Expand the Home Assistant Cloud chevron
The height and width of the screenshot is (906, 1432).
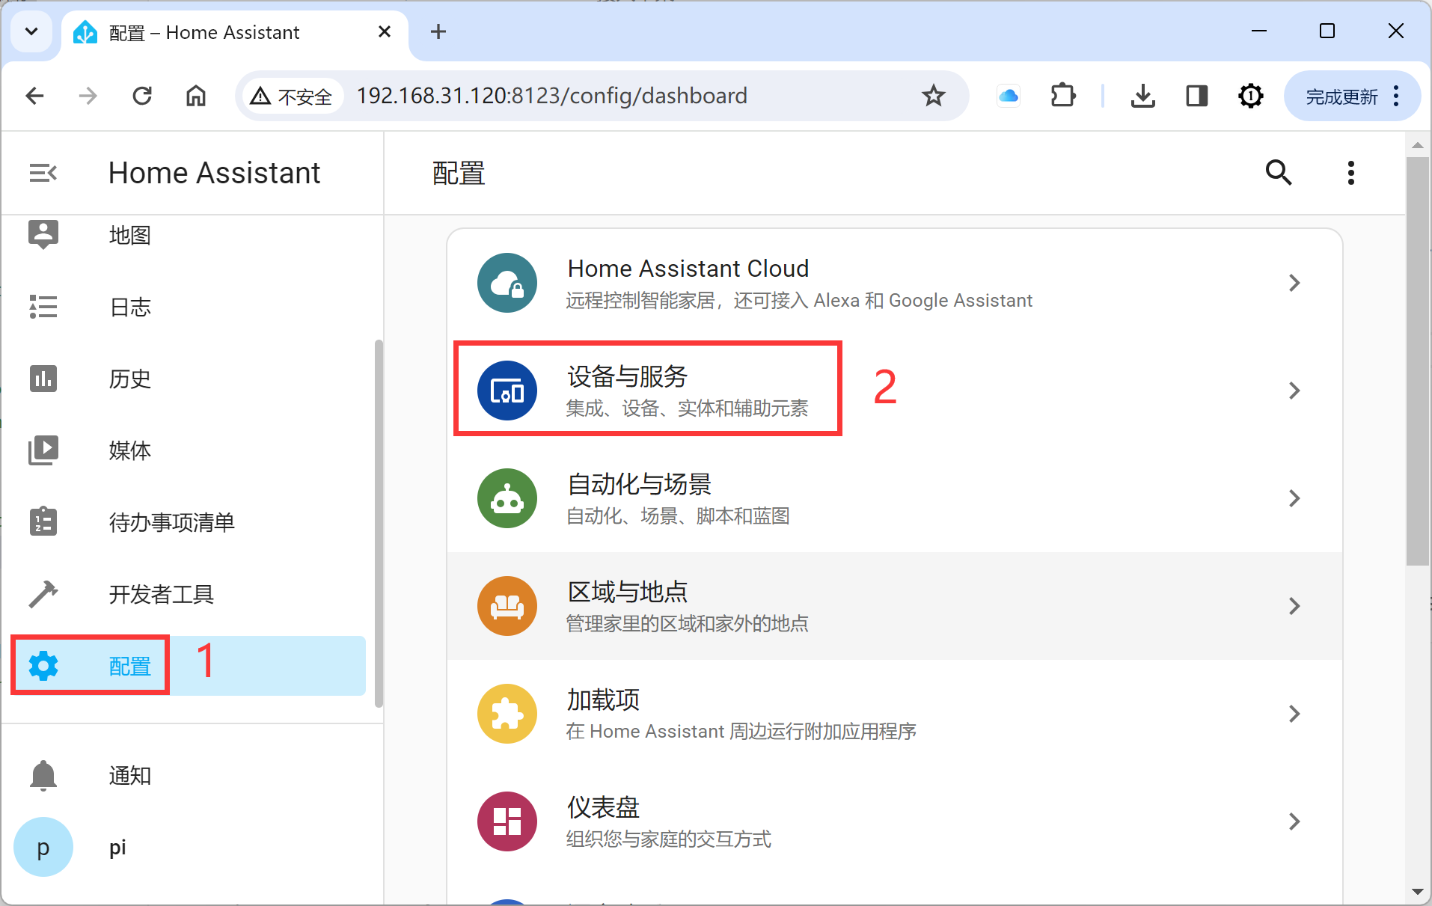(1294, 283)
